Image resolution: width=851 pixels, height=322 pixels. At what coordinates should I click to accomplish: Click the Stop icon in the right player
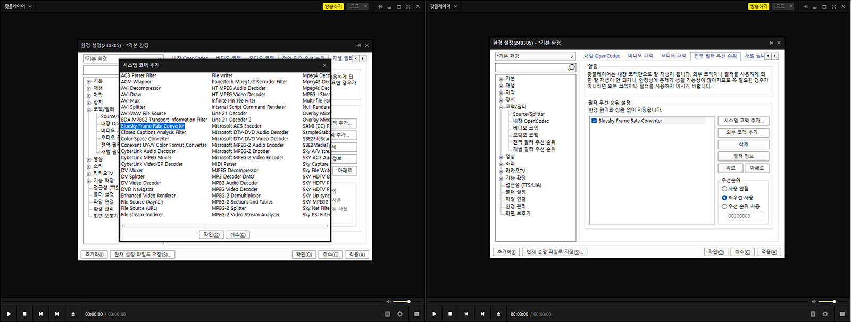tap(450, 314)
